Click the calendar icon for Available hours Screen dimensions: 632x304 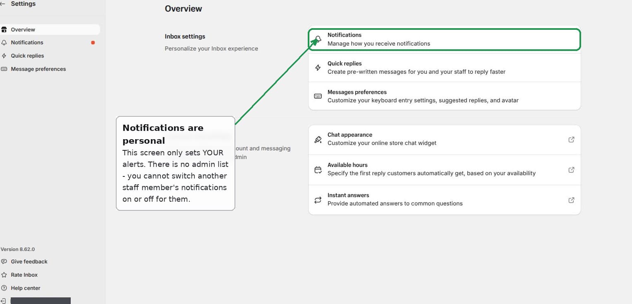(x=318, y=170)
